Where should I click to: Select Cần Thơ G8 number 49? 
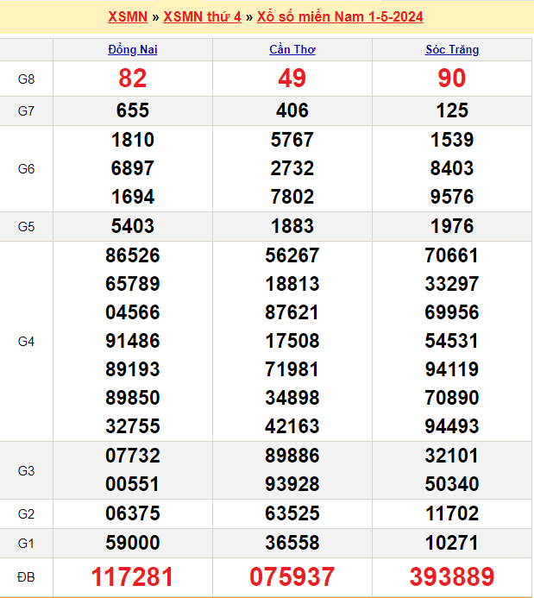tap(292, 79)
